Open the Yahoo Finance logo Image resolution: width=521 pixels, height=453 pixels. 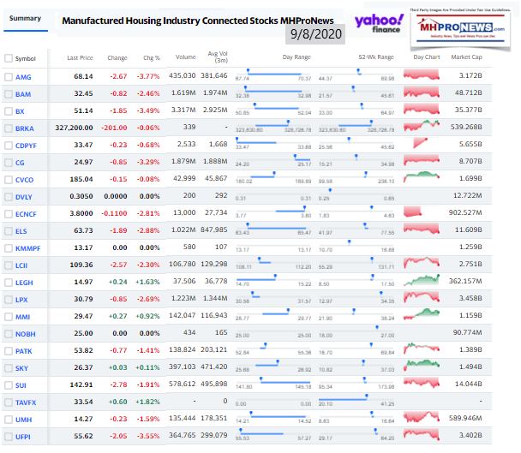tap(379, 23)
